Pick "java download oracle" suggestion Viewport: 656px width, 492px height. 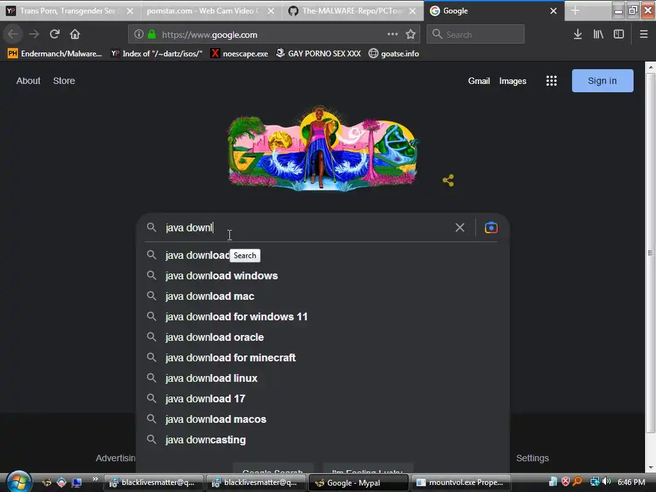pyautogui.click(x=322, y=337)
